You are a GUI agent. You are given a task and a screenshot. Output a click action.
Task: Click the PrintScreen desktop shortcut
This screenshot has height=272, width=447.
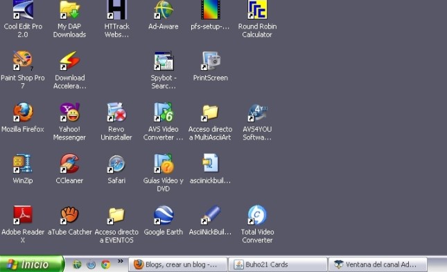pyautogui.click(x=211, y=61)
